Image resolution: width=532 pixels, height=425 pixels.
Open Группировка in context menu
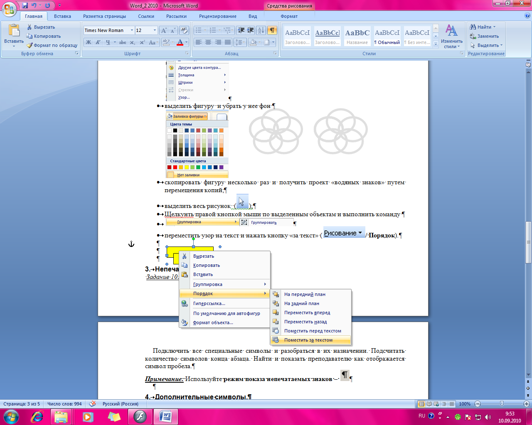tap(224, 284)
